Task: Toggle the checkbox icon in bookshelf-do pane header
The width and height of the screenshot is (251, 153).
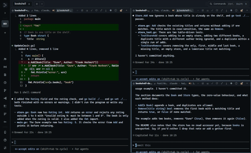Action: point(203,83)
